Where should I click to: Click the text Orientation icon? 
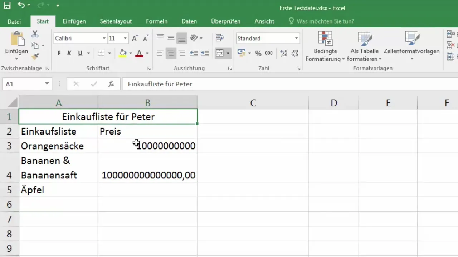pos(194,37)
